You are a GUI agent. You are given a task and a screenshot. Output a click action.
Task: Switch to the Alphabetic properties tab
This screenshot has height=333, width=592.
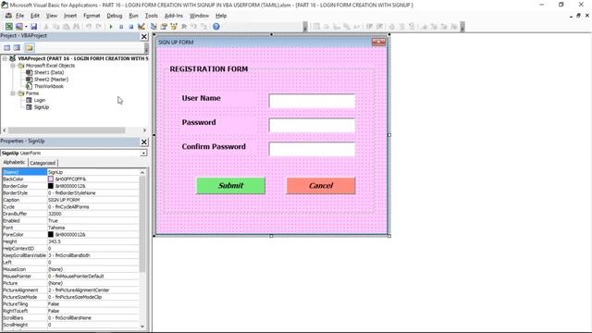click(x=14, y=163)
